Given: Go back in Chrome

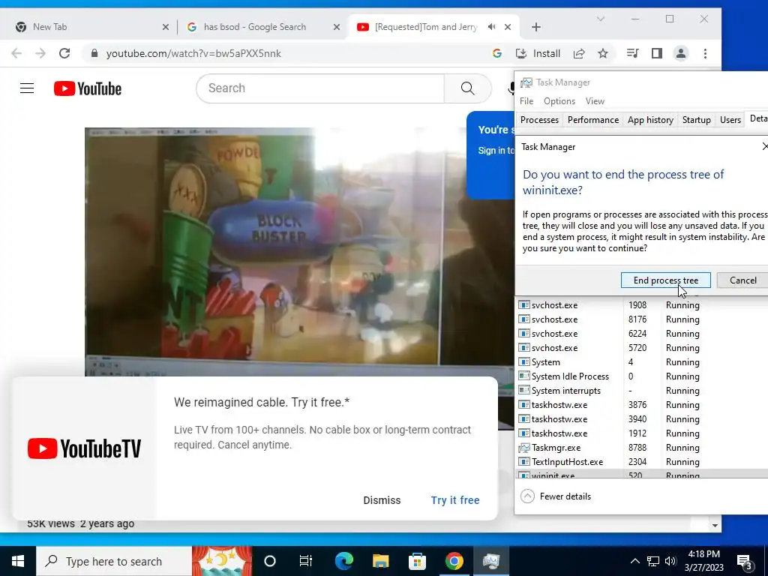Looking at the screenshot, I should point(16,53).
